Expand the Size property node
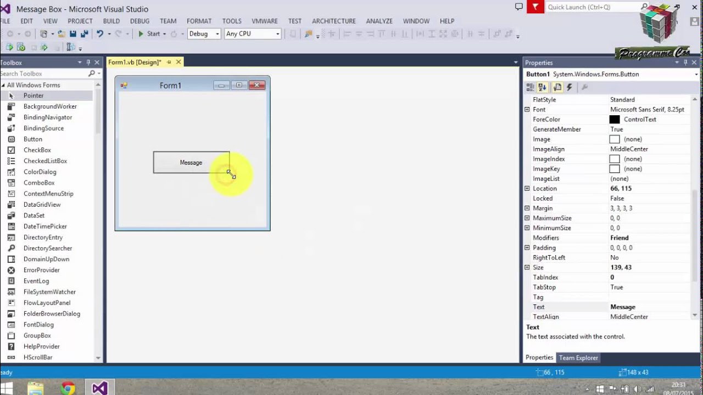703x395 pixels. [x=527, y=268]
